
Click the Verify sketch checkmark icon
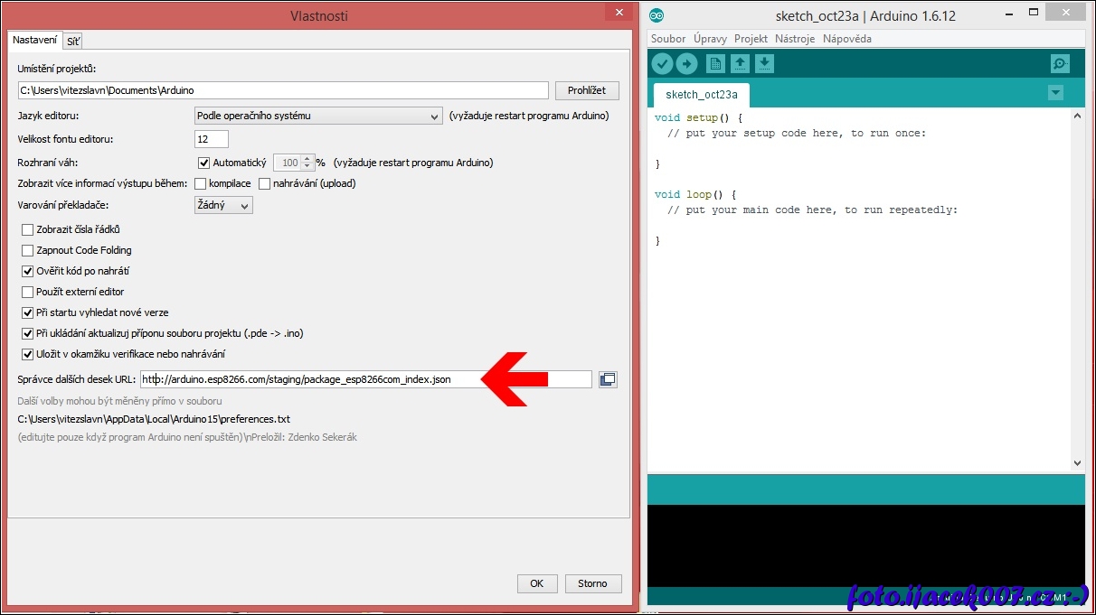[662, 63]
